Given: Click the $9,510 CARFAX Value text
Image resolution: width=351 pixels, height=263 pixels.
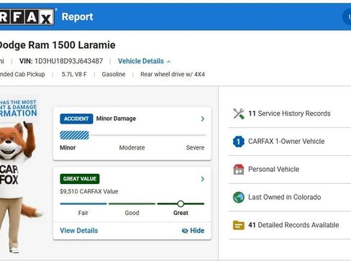Looking at the screenshot, I should (89, 192).
